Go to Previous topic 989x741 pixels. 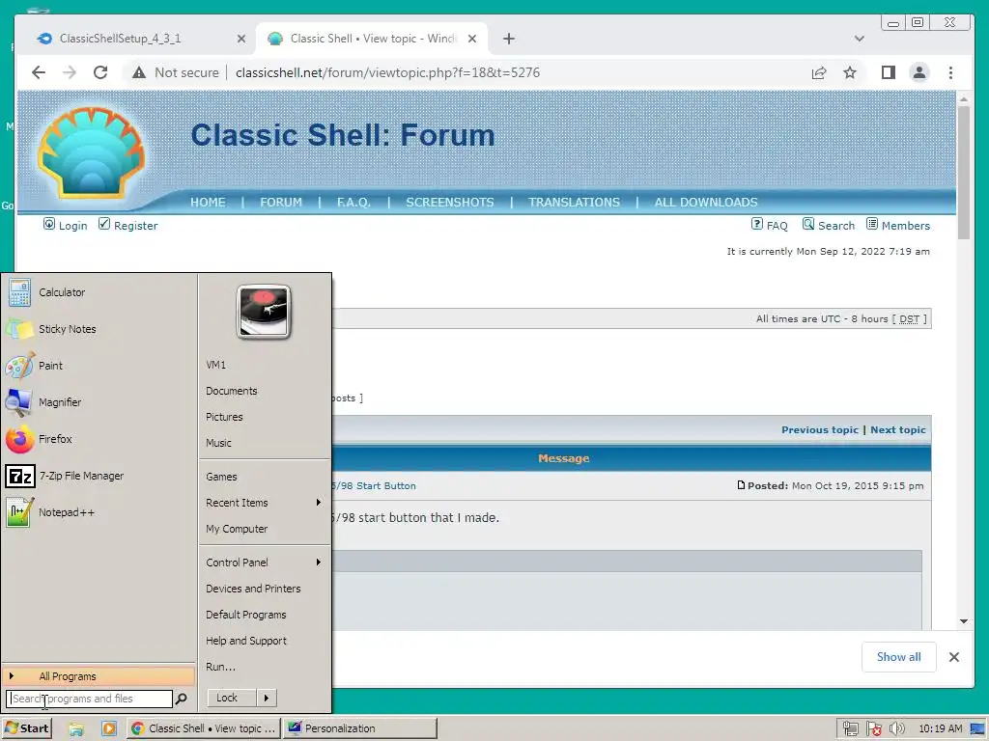point(820,429)
